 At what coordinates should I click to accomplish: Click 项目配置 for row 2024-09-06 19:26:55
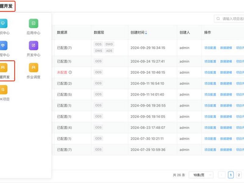[x=210, y=106]
